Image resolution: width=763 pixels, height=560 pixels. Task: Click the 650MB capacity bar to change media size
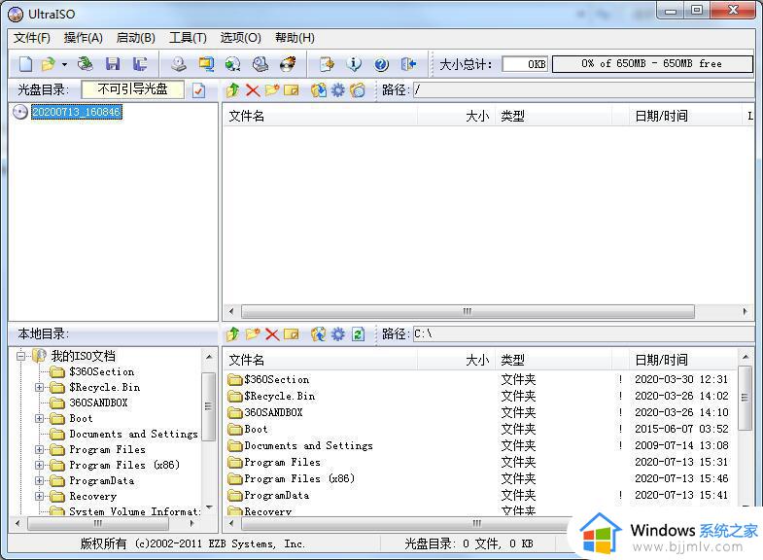652,64
